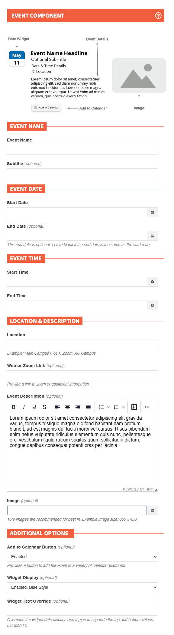Browse for an image file
174x635 pixels.
(152, 510)
